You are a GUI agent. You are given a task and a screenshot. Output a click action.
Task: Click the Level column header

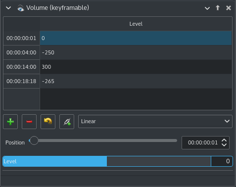(x=136, y=24)
